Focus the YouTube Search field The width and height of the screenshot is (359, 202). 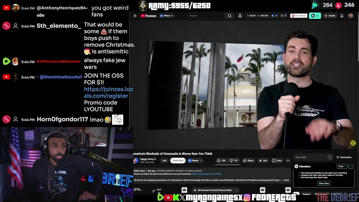(206, 16)
